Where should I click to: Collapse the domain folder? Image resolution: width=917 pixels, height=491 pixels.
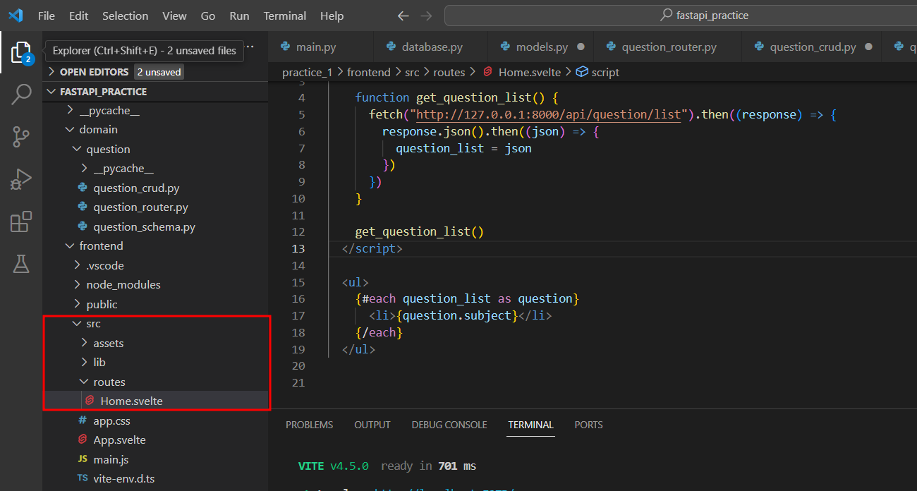[98, 130]
